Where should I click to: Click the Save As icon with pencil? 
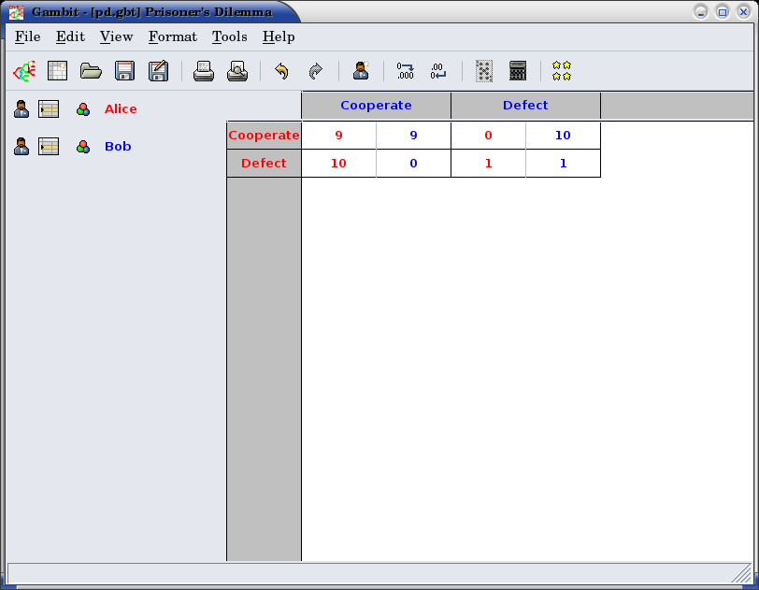click(158, 71)
